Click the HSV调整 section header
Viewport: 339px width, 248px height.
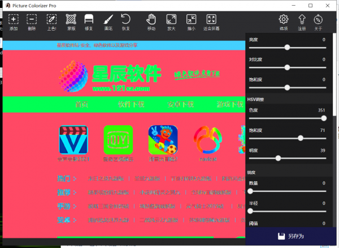pyautogui.click(x=255, y=100)
